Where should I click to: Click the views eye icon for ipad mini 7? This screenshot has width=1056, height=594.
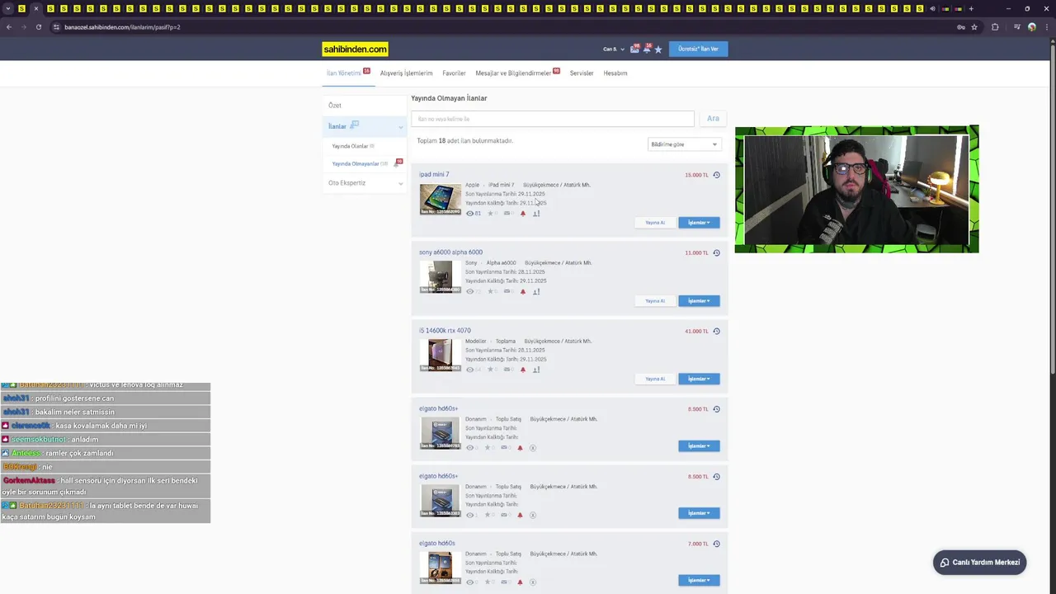point(470,214)
